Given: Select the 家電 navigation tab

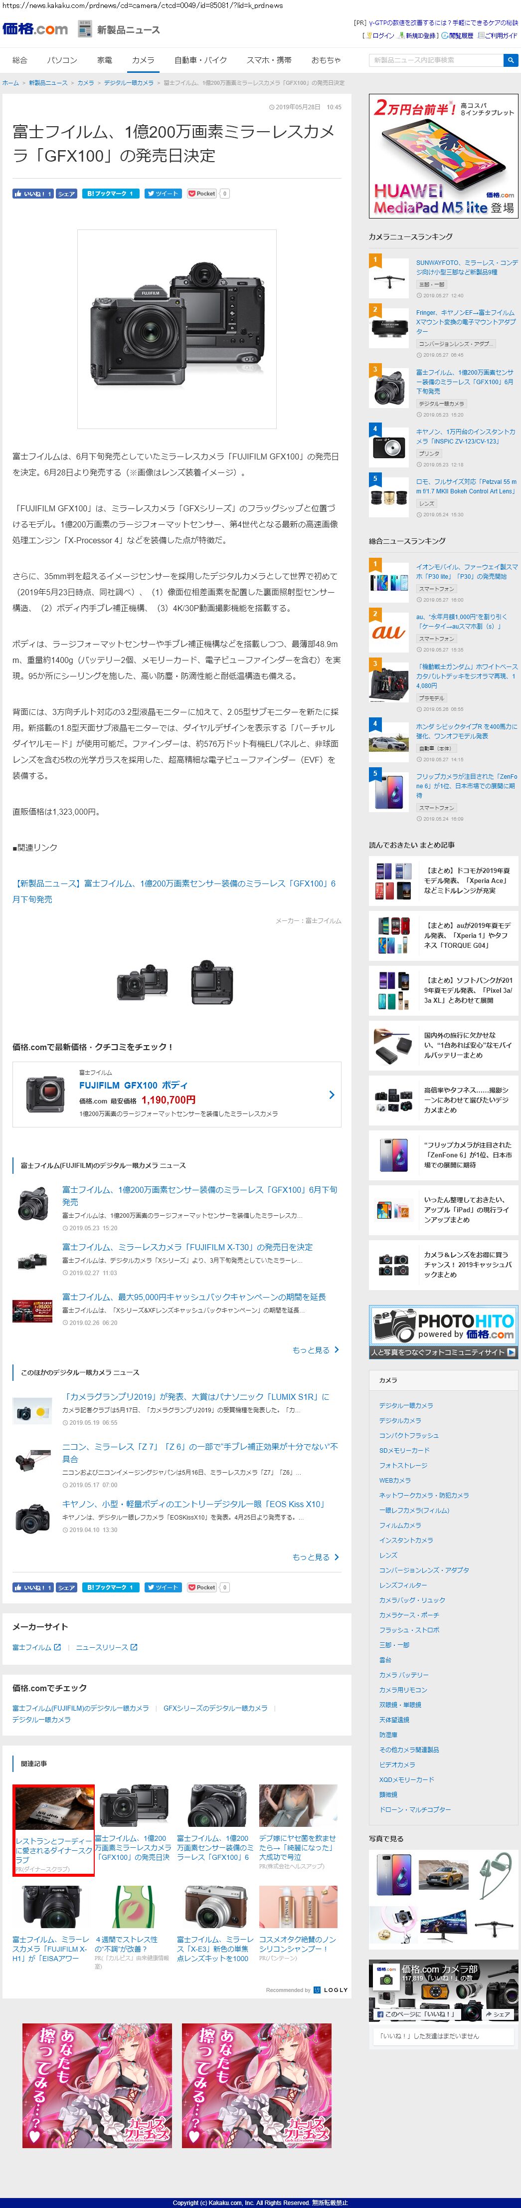Looking at the screenshot, I should point(105,60).
